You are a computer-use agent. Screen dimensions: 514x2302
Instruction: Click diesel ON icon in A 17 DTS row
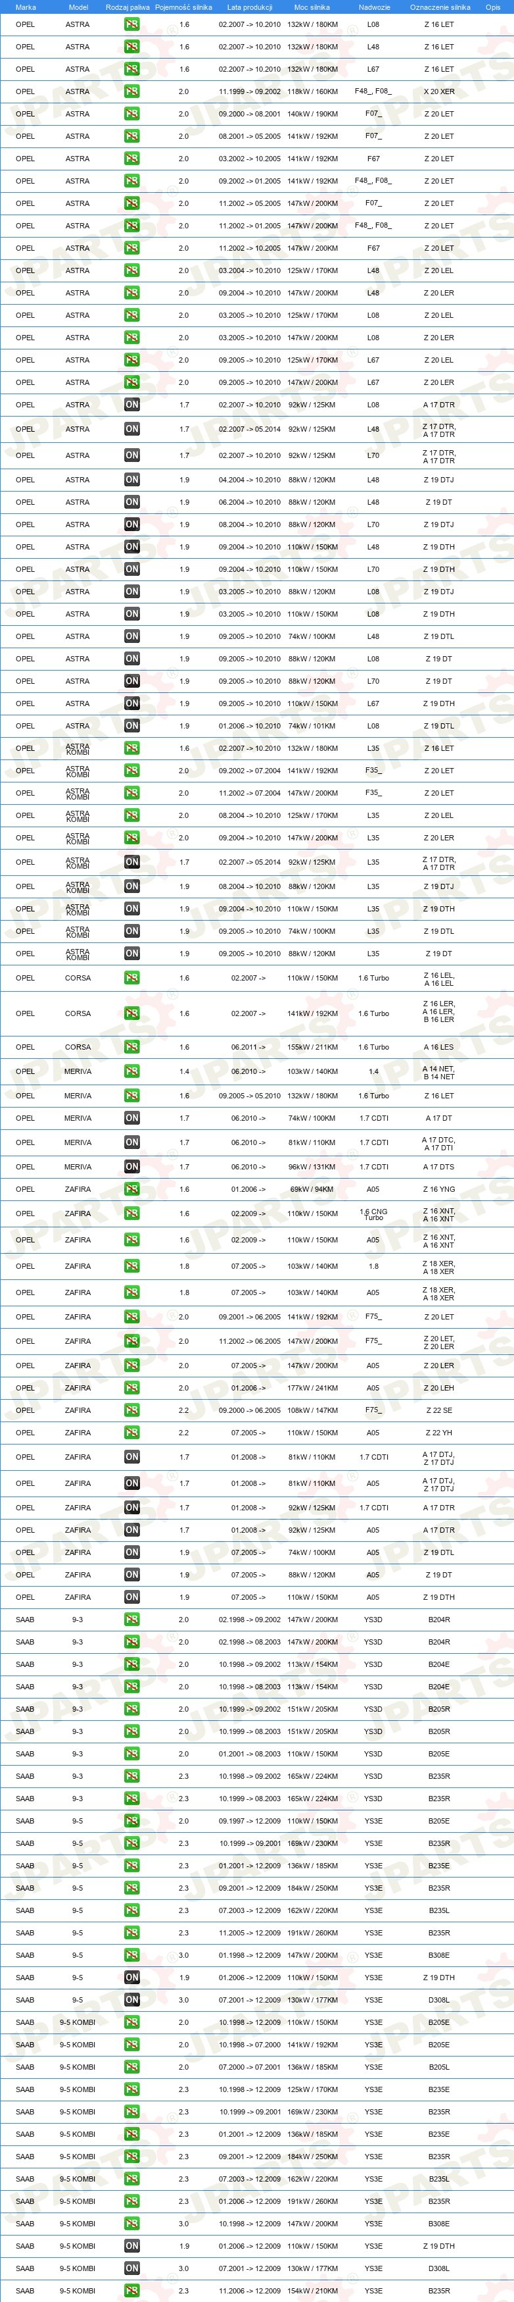pos(132,1167)
